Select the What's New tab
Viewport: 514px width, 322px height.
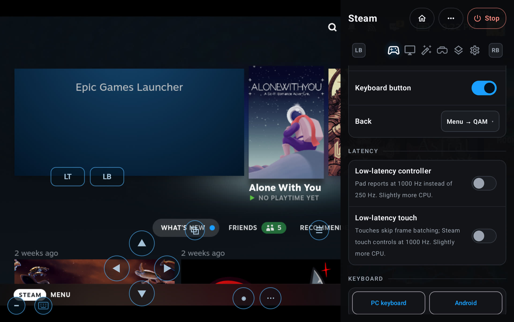[186, 228]
